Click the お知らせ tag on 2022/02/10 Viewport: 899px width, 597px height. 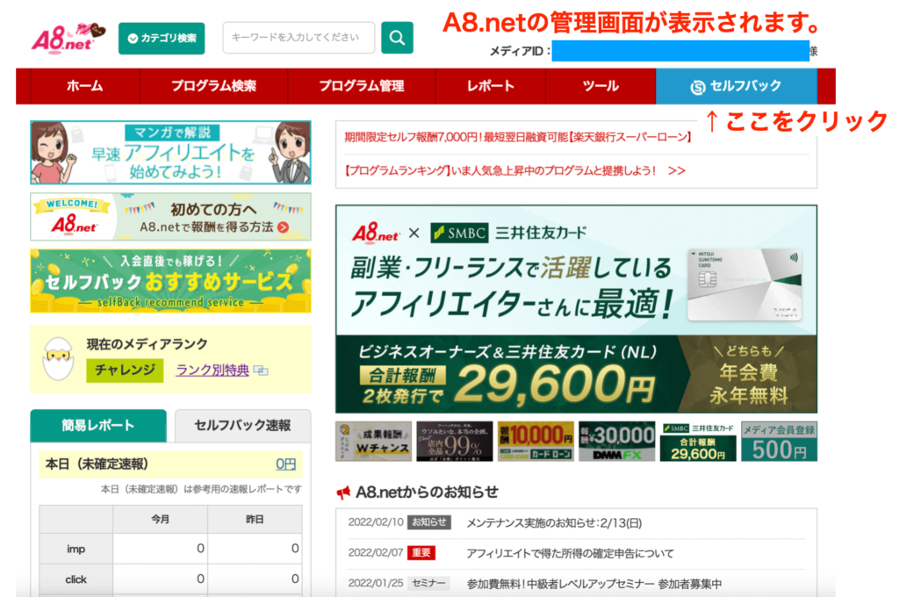[x=428, y=522]
